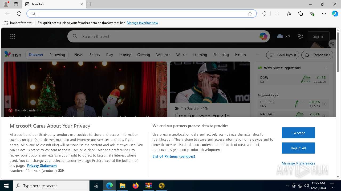Open volume control in tray

[307, 186]
